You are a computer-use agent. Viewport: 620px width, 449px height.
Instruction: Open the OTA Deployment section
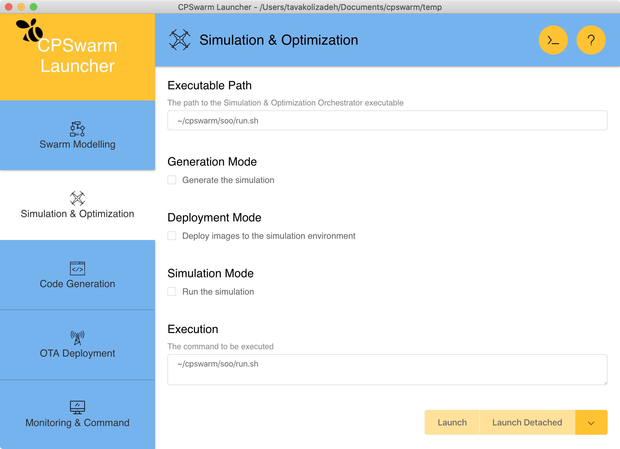(77, 353)
